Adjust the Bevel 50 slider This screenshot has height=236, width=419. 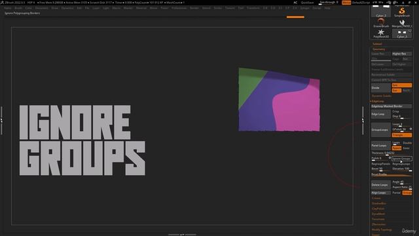[381, 169]
